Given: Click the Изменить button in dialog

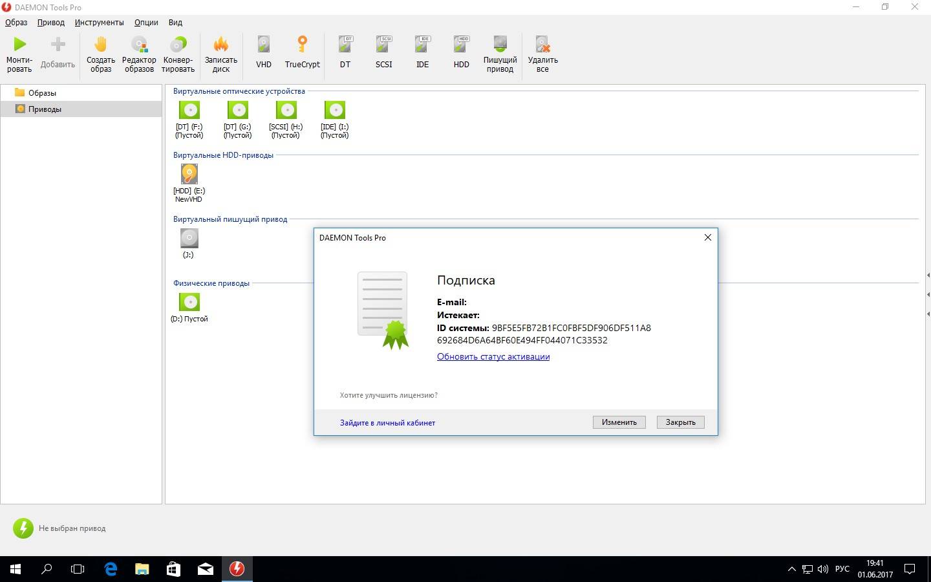Looking at the screenshot, I should tap(619, 422).
